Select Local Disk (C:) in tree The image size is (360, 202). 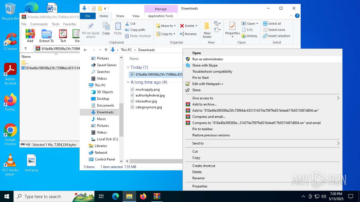(x=104, y=139)
